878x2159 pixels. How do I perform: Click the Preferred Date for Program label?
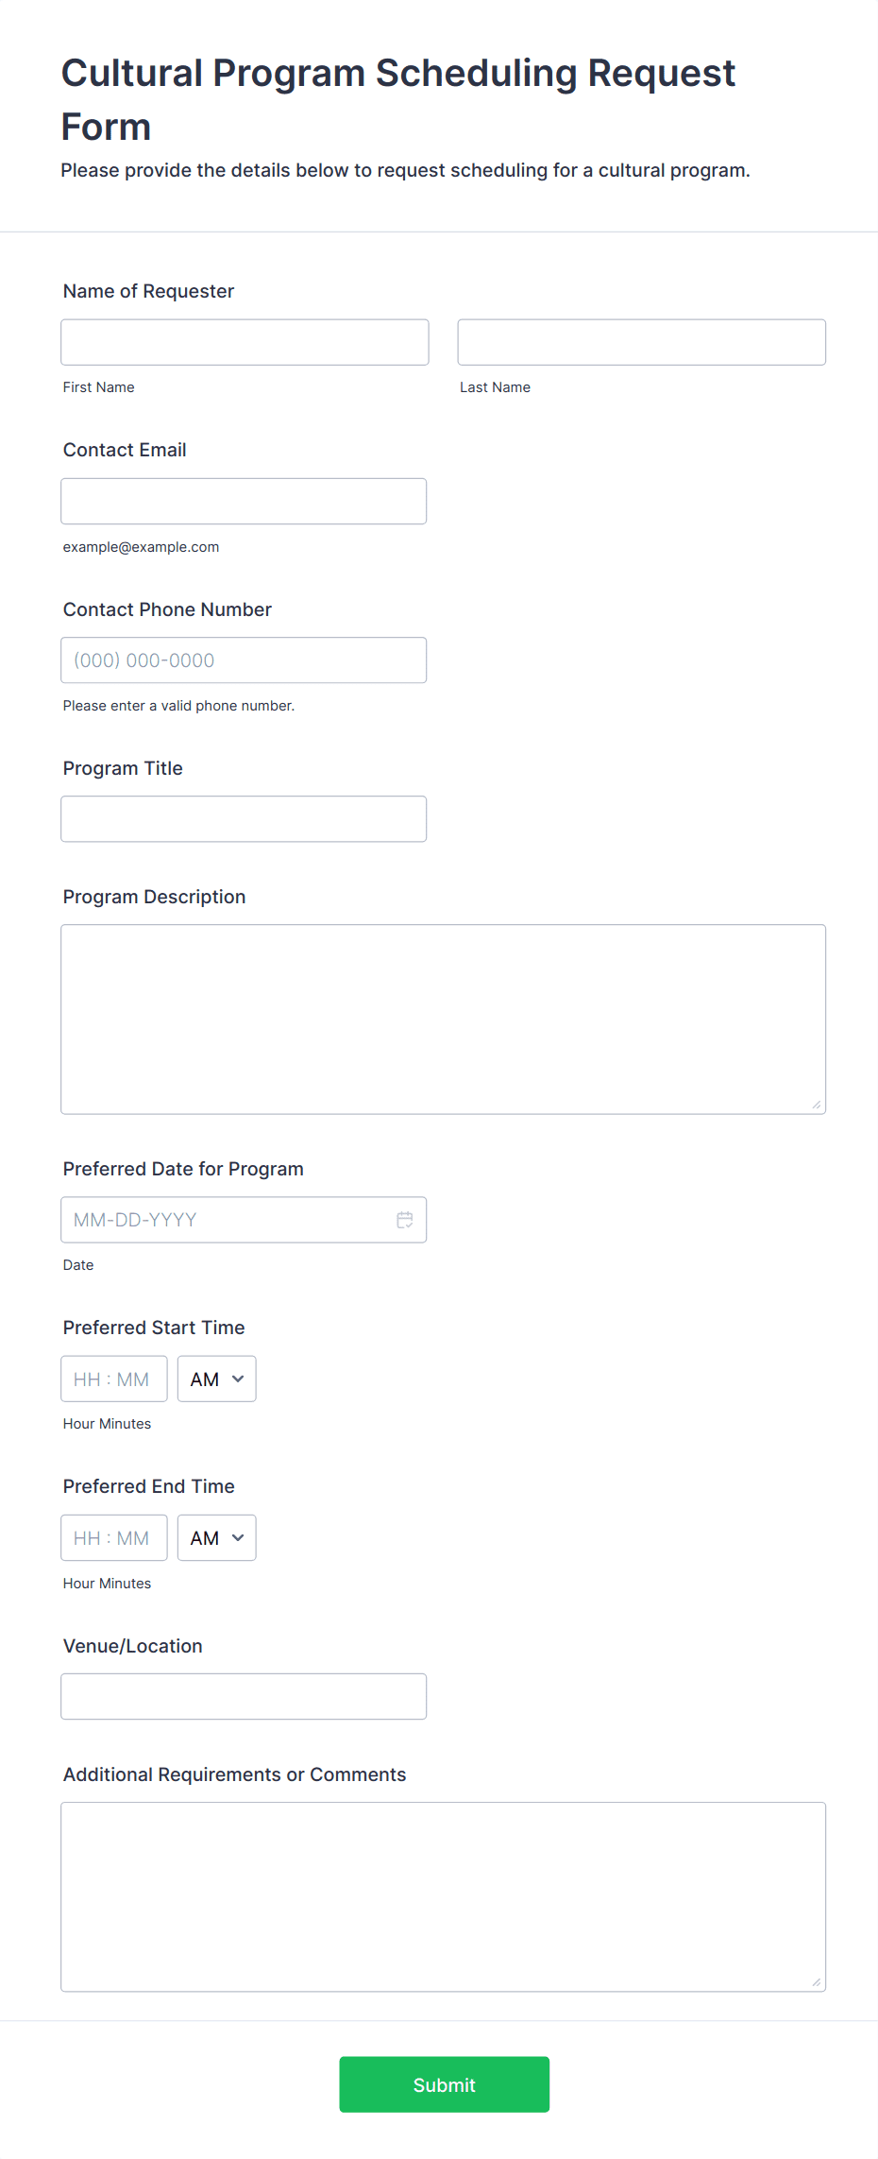[x=182, y=1169]
